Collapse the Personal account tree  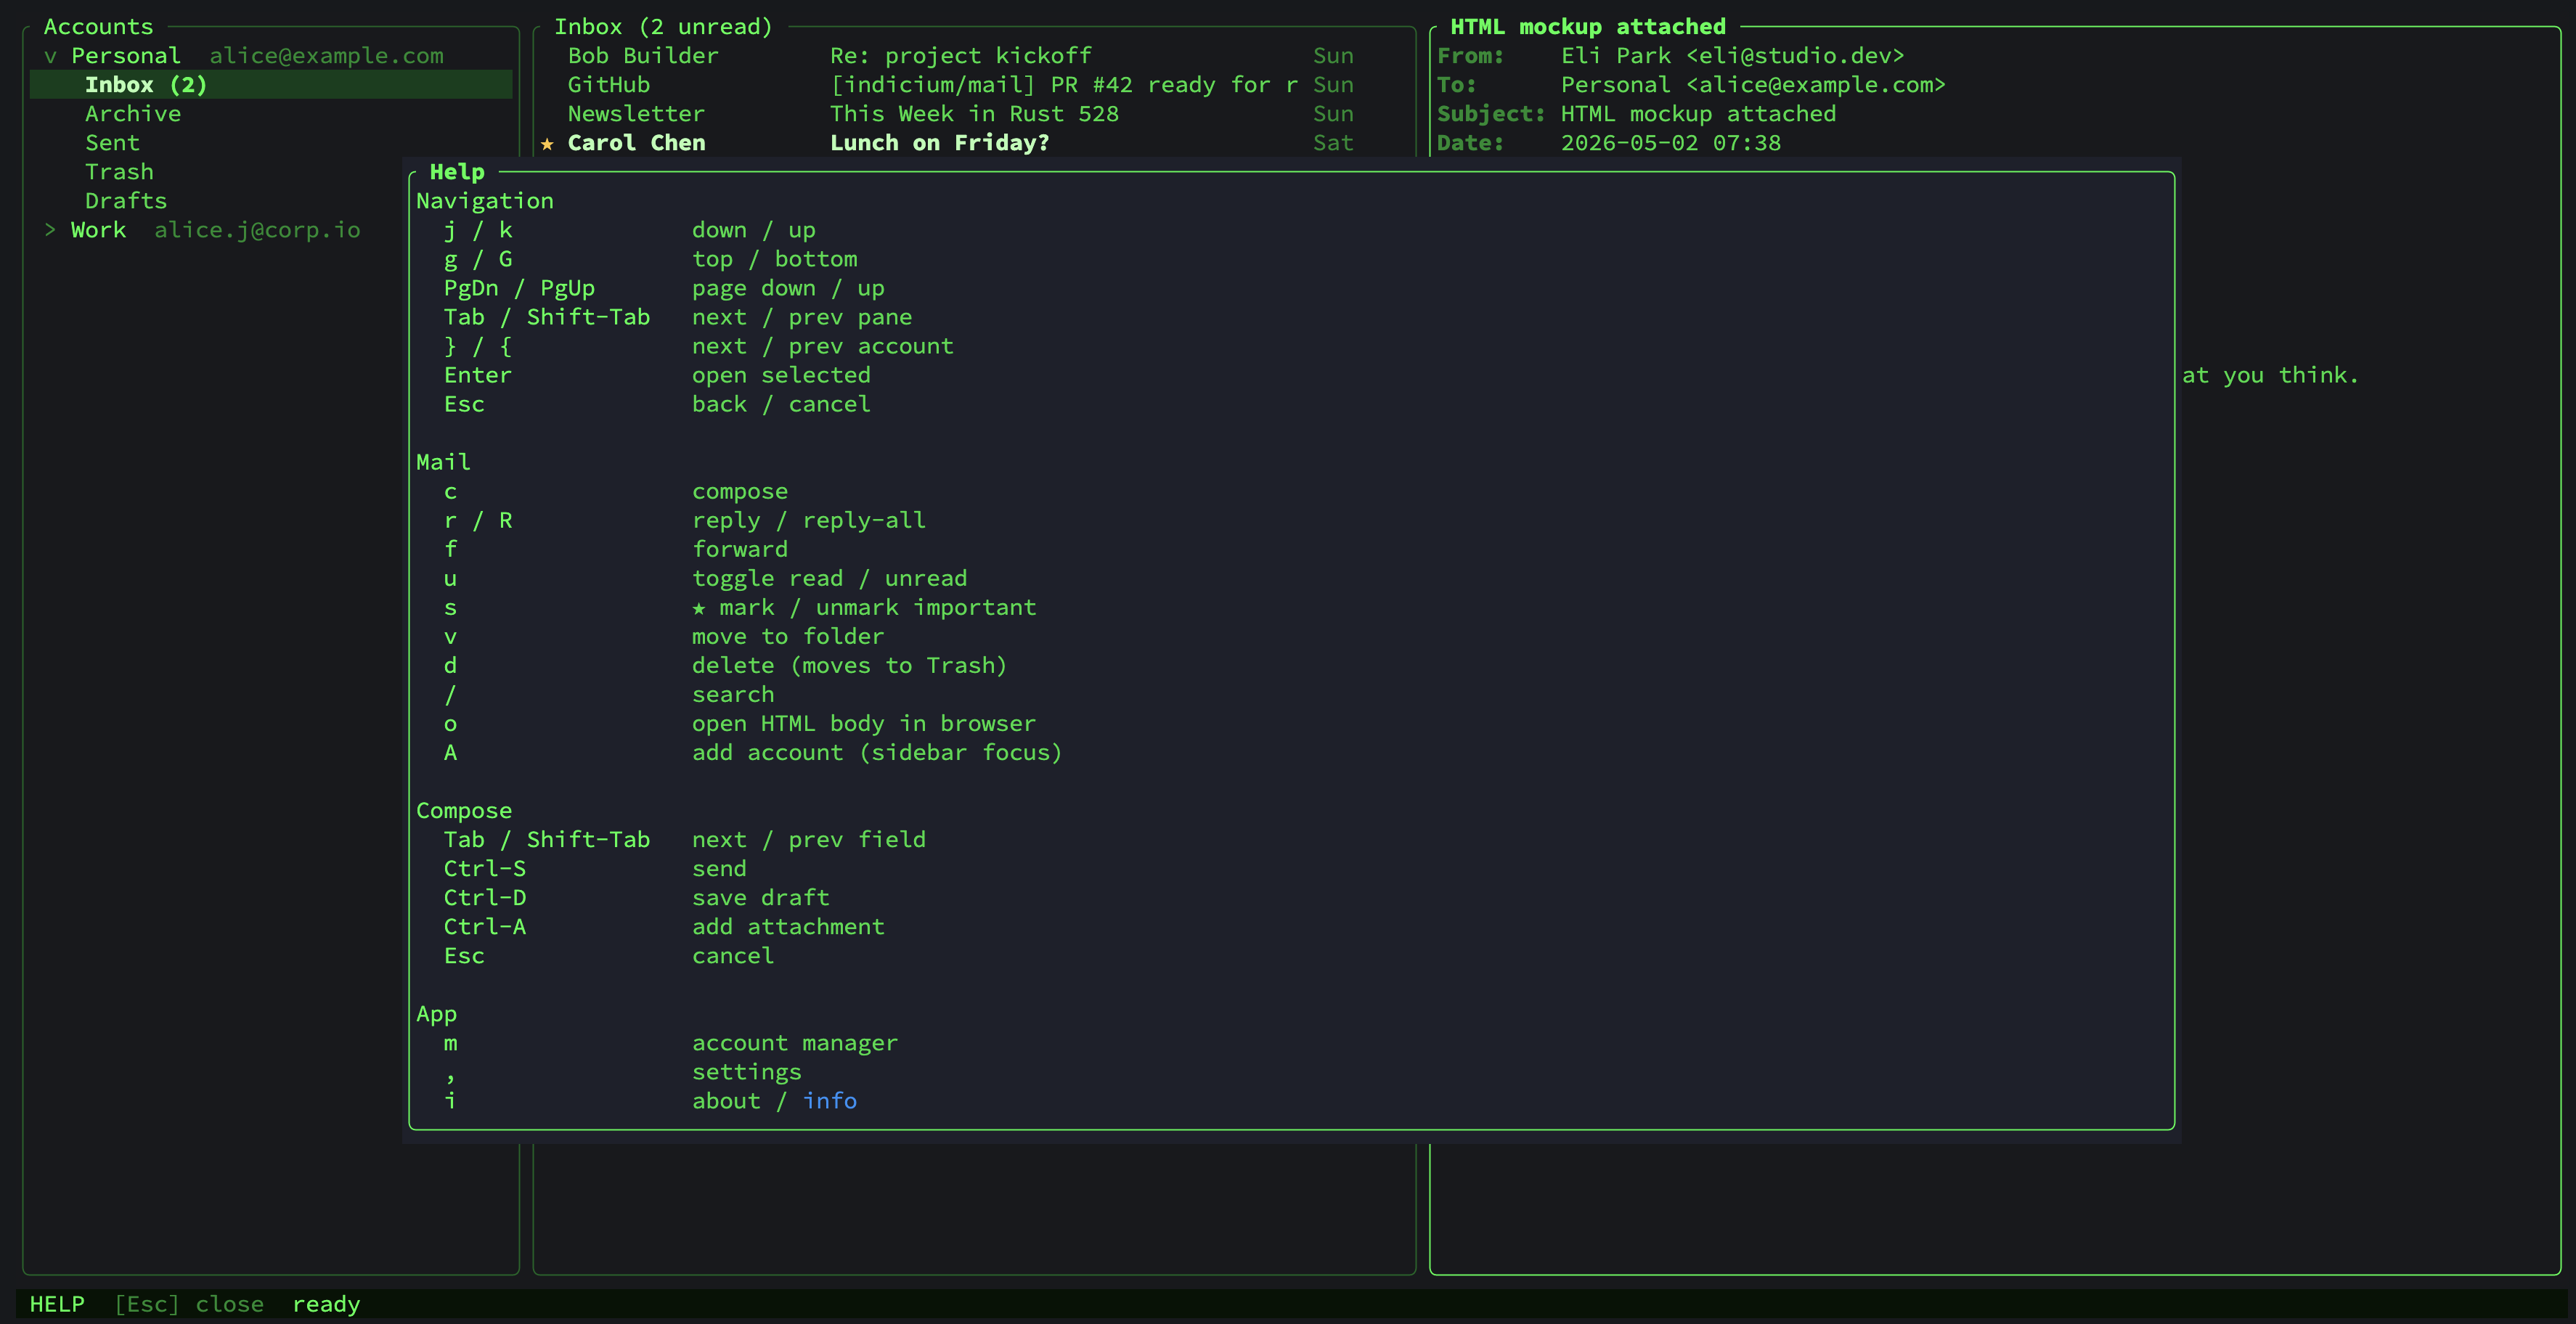point(50,56)
